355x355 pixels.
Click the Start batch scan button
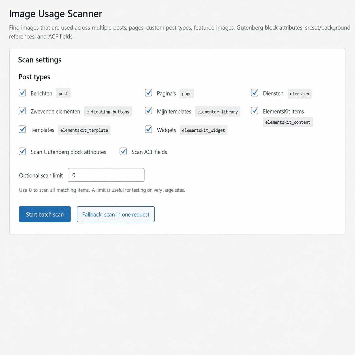45,214
